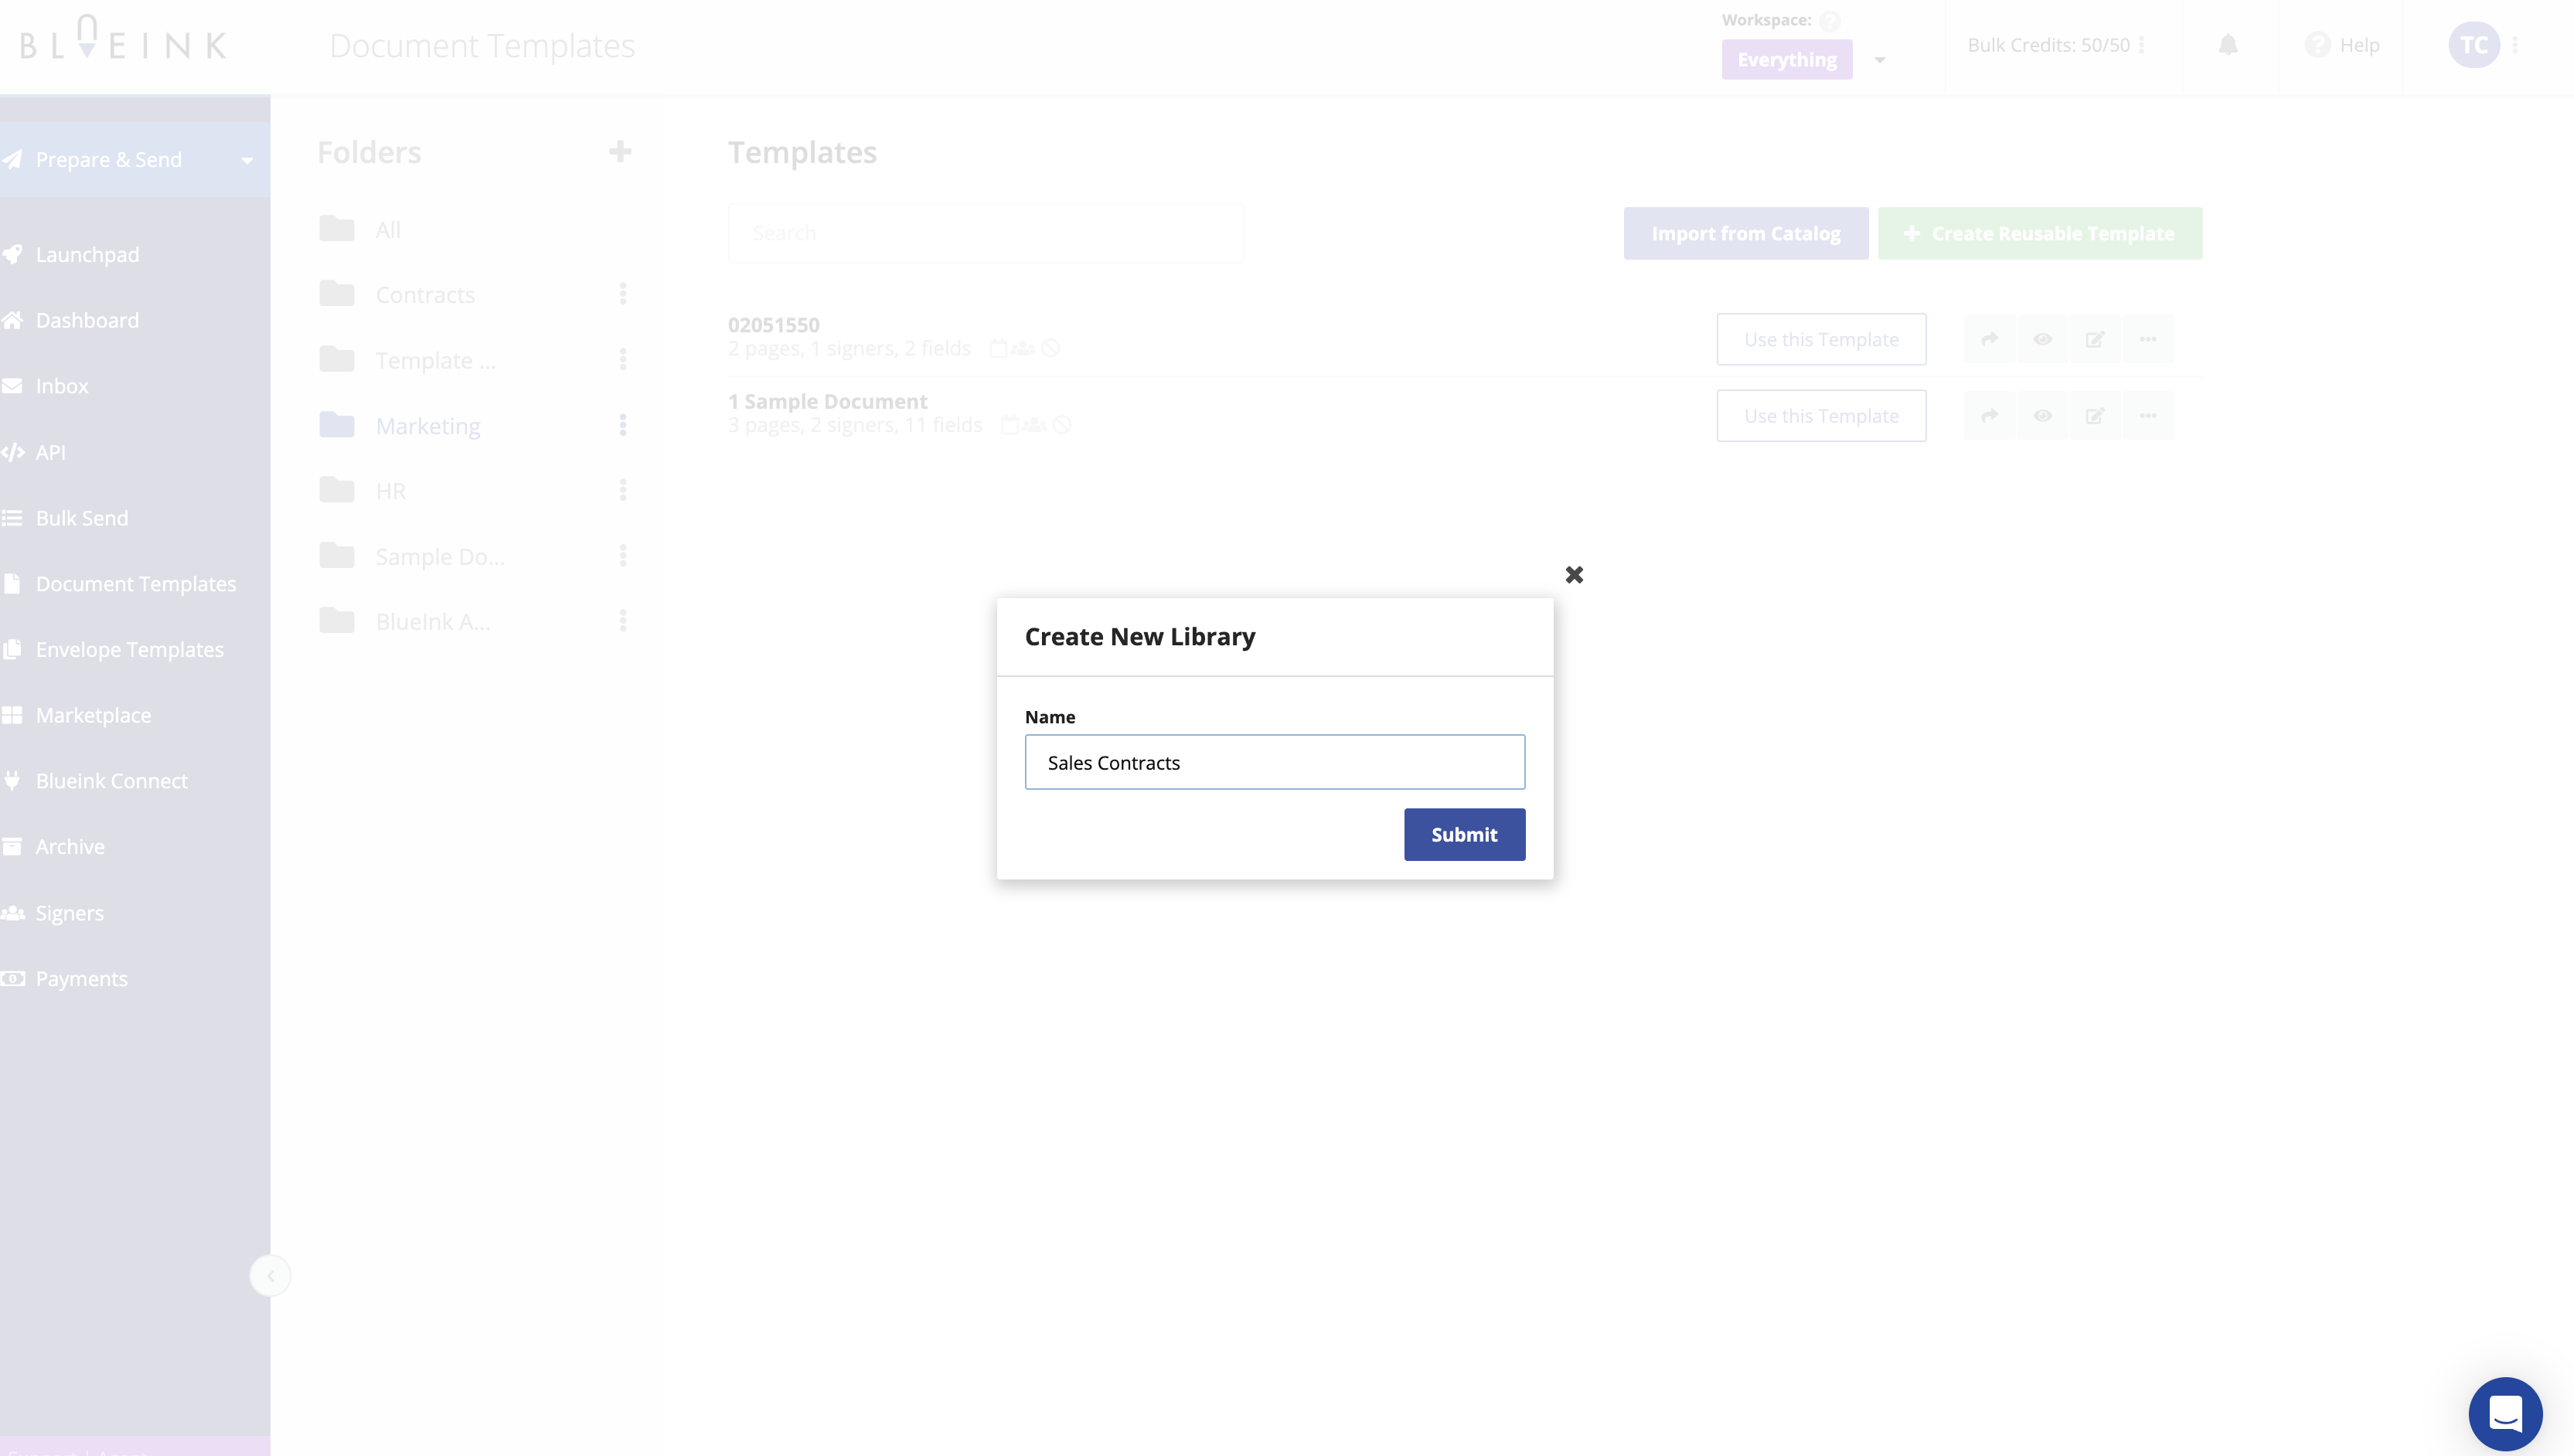The image size is (2574, 1456).
Task: Open more options for 1 Sample Document
Action: (2148, 416)
